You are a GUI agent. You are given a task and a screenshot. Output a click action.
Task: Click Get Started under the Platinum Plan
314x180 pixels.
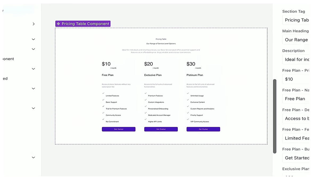pos(203,129)
